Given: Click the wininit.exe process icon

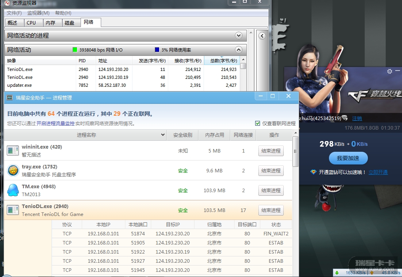Looking at the screenshot, I should click(x=13, y=151).
